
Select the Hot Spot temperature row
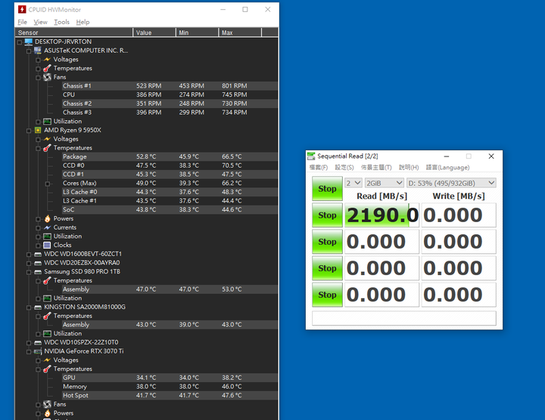point(170,395)
